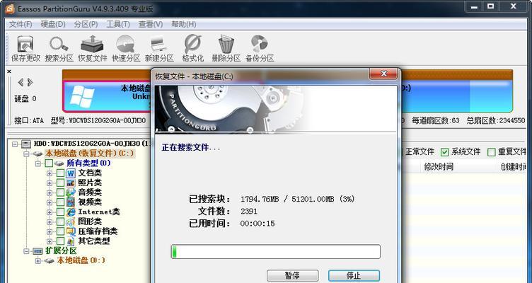Choose the 格式化 format toolbar icon
Viewport: 532px width, 283px height.
[x=192, y=49]
